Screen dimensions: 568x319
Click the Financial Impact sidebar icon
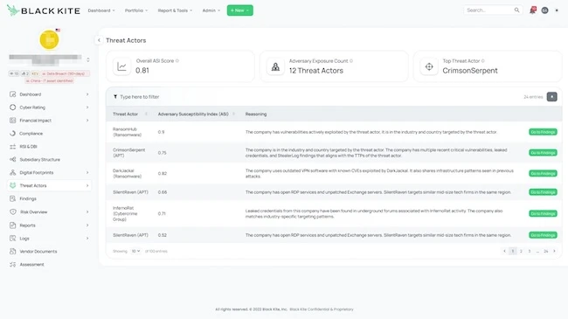(13, 121)
